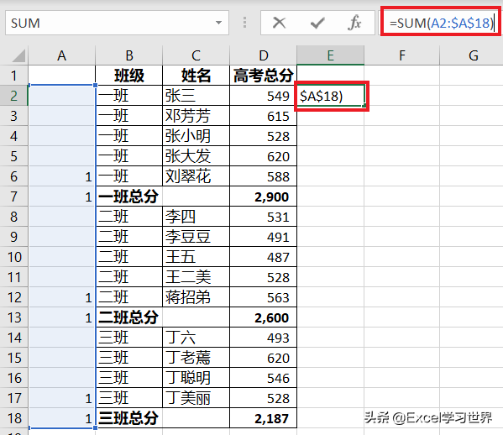Click cell with name 丁聪明
This screenshot has width=503, height=435.
[196, 378]
